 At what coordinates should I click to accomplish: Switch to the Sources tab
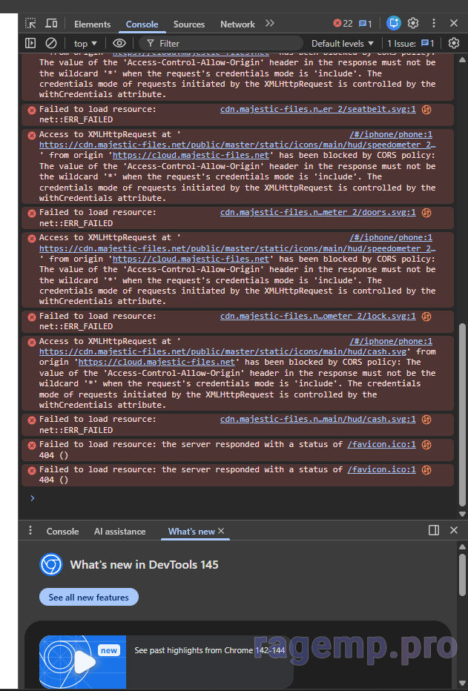coord(189,24)
